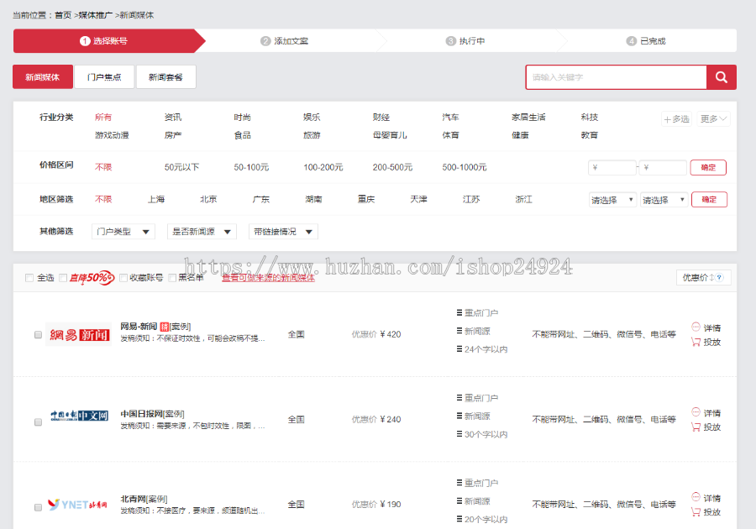This screenshot has width=756, height=529.
Task: Go to 媒体推广 in the breadcrumb
Action: point(96,15)
